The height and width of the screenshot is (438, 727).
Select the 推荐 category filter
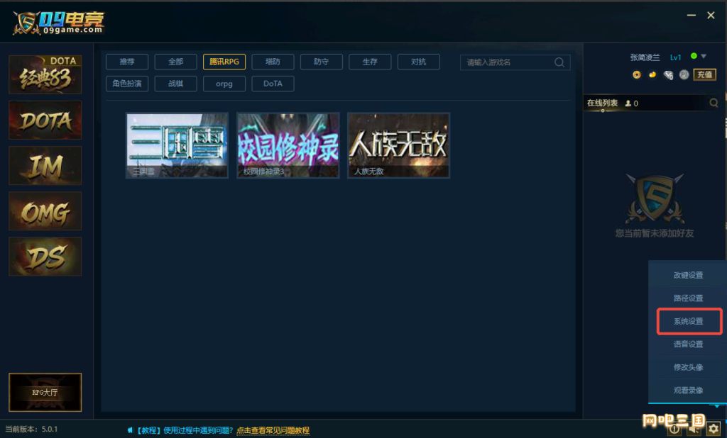click(x=127, y=62)
